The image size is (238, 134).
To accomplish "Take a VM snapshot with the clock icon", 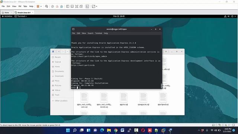I will (x=52, y=6).
